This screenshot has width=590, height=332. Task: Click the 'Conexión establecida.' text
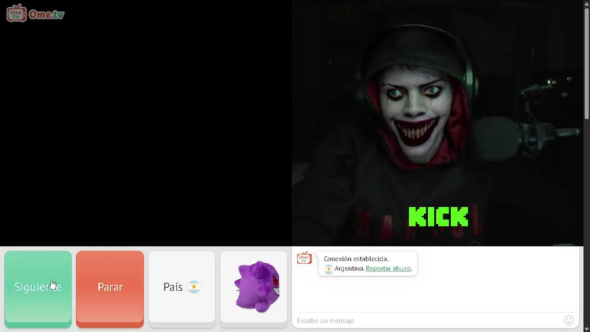(x=356, y=259)
